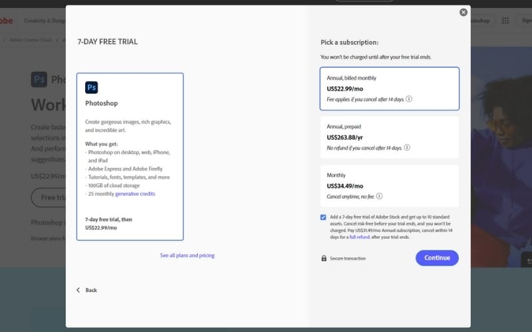The height and width of the screenshot is (332, 532).
Task: Click the back arrow chevron icon
Action: tap(78, 290)
